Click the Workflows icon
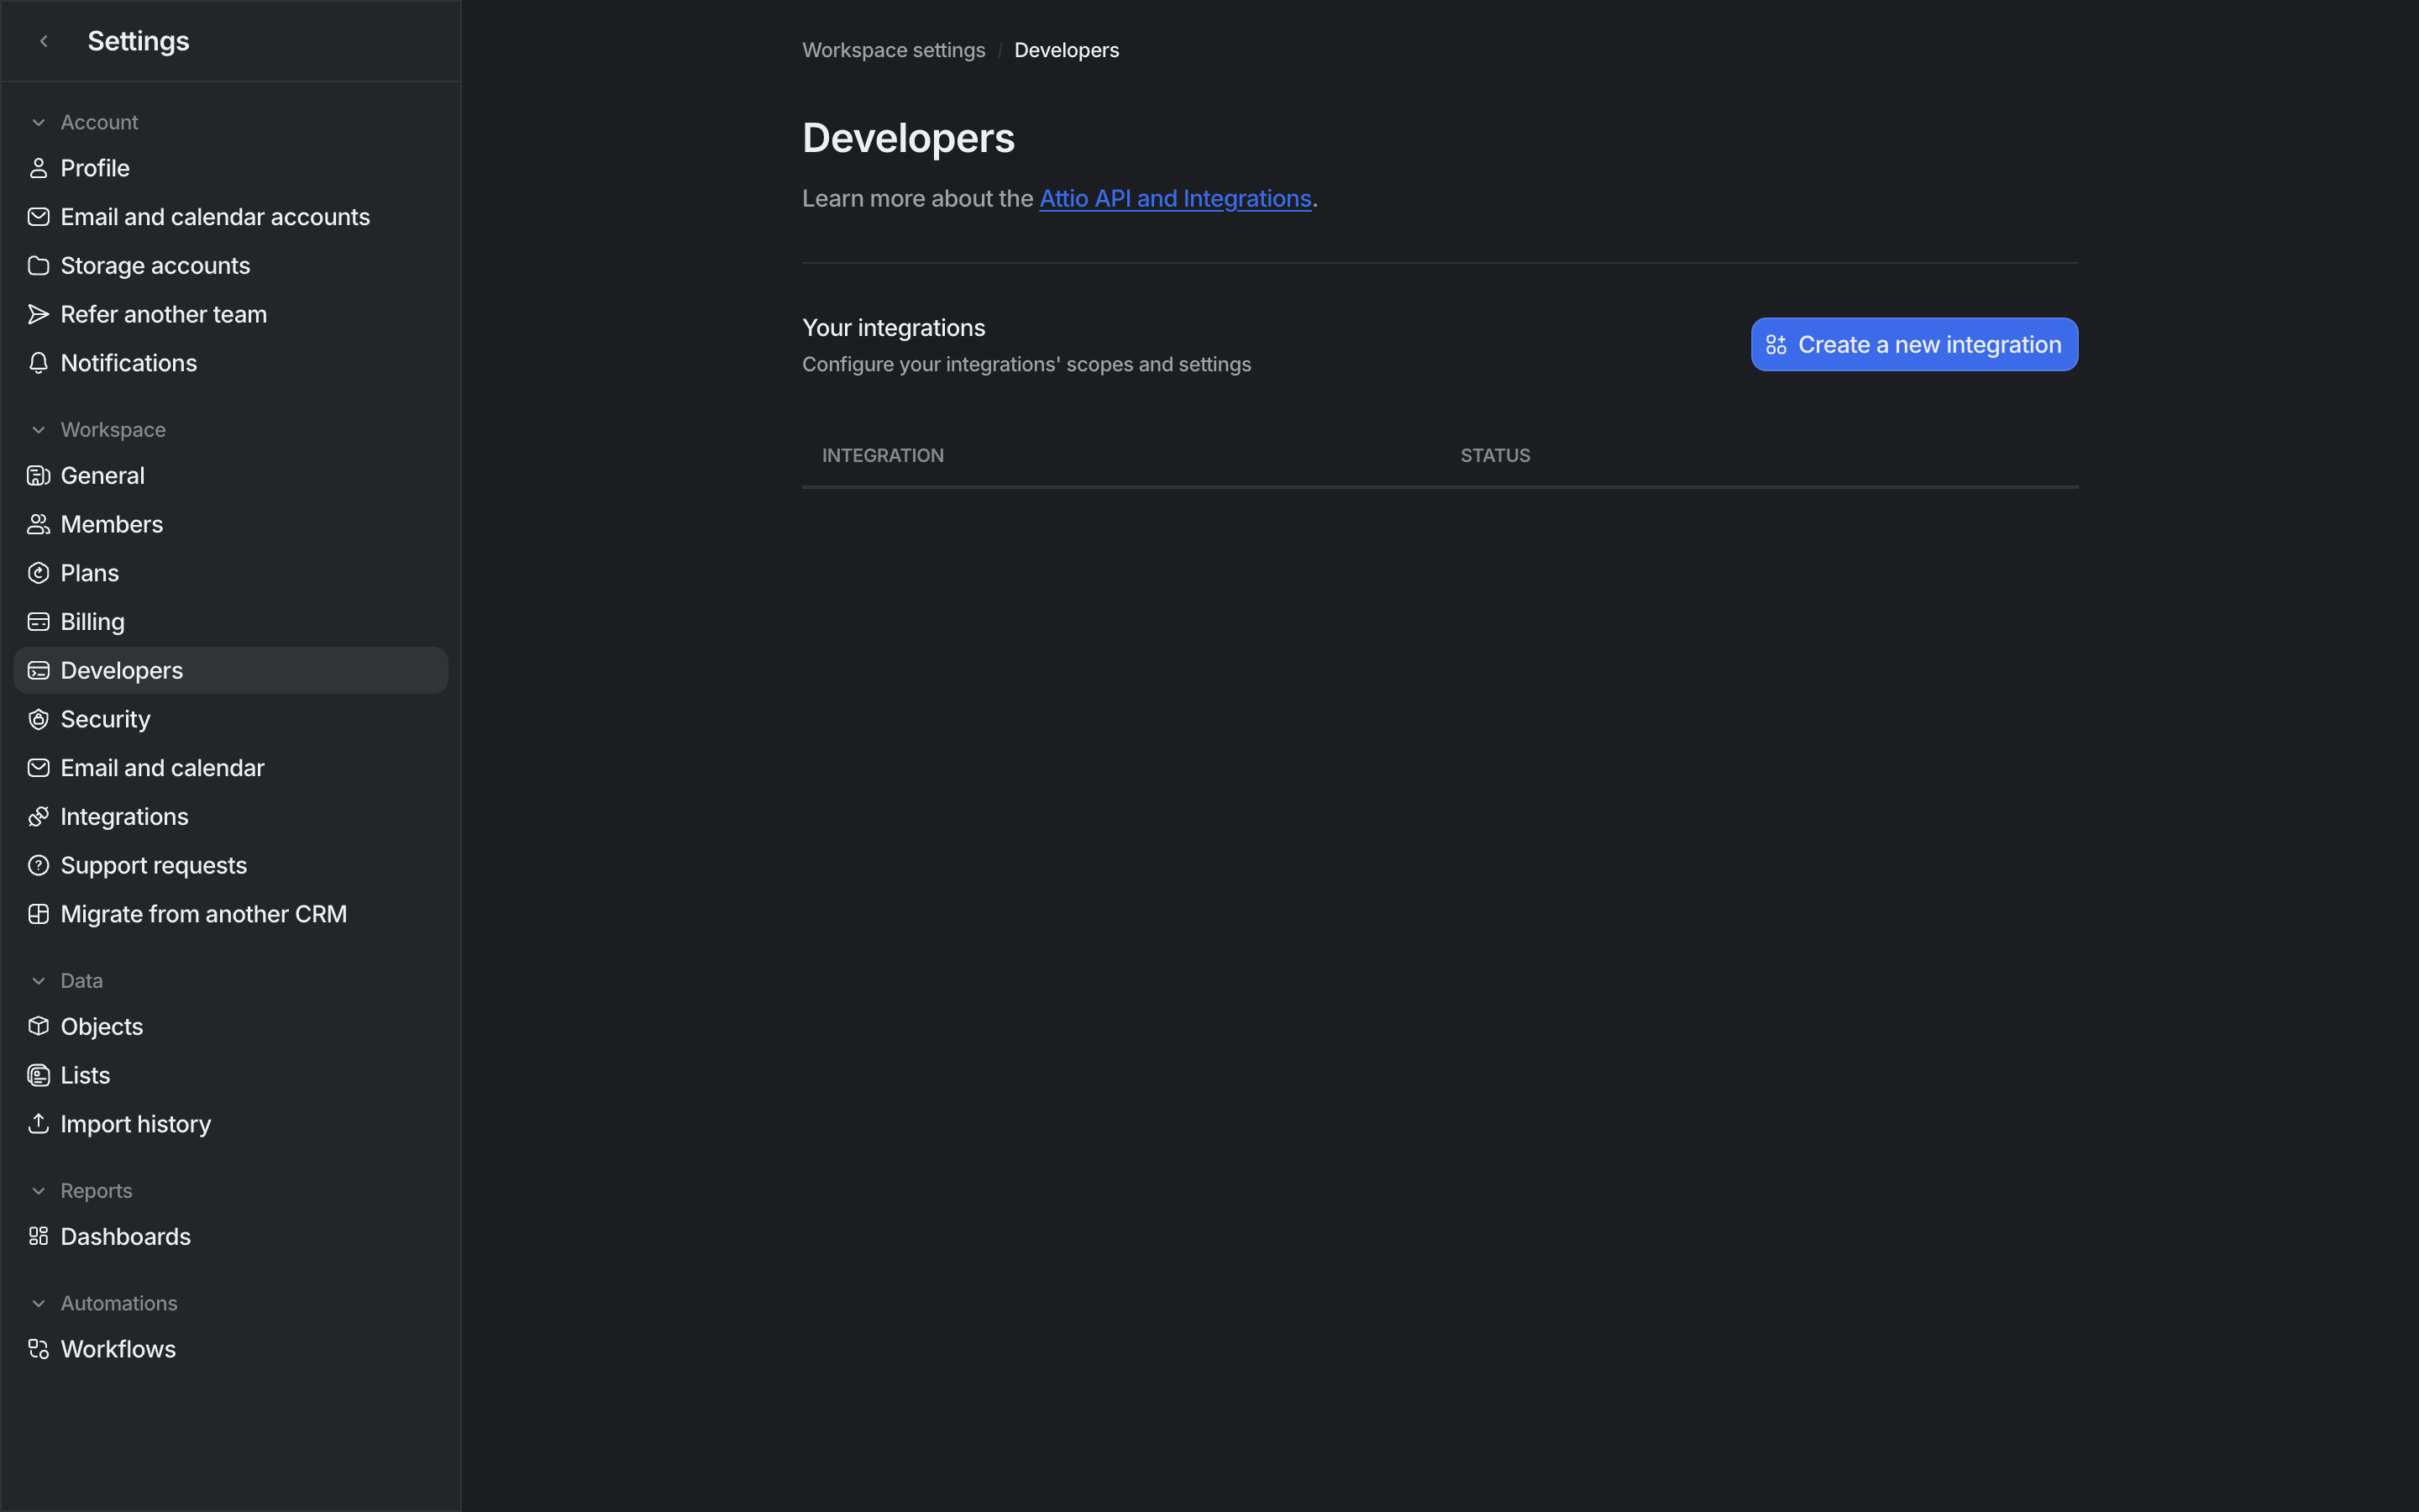 [38, 1349]
